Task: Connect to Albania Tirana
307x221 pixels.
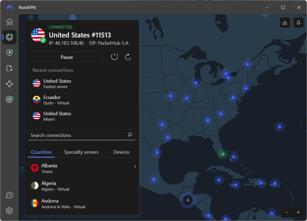Action: (82, 168)
